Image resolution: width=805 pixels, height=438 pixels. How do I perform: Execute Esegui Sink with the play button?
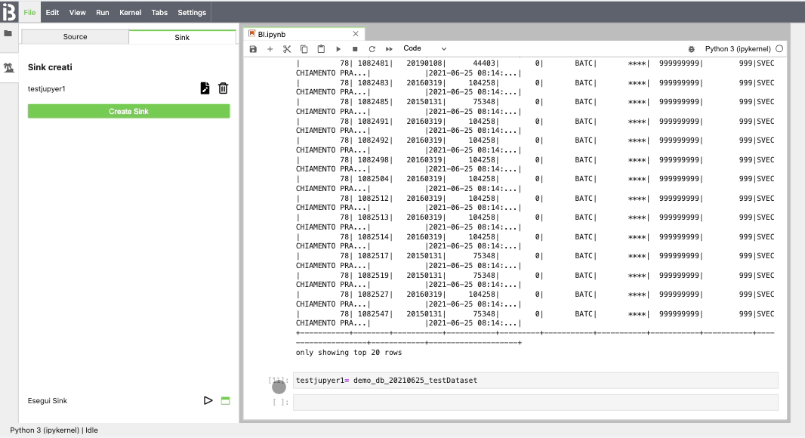coord(208,400)
